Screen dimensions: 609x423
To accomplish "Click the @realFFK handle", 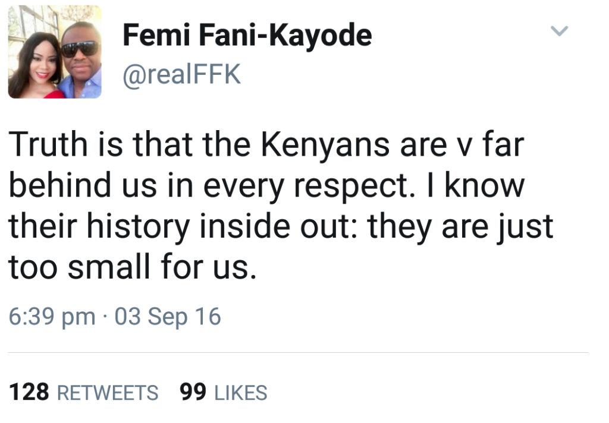I will coord(181,75).
